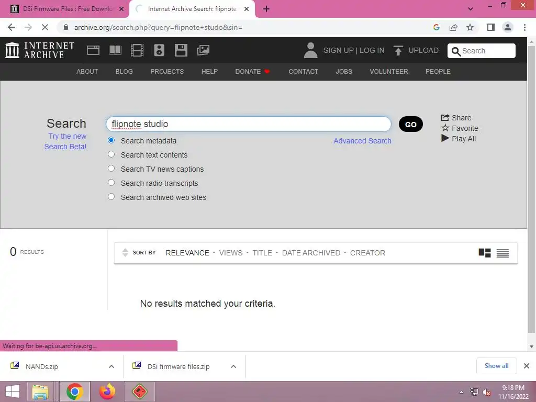Click the Try the new Search Beta link
The width and height of the screenshot is (536, 402).
[x=65, y=141]
